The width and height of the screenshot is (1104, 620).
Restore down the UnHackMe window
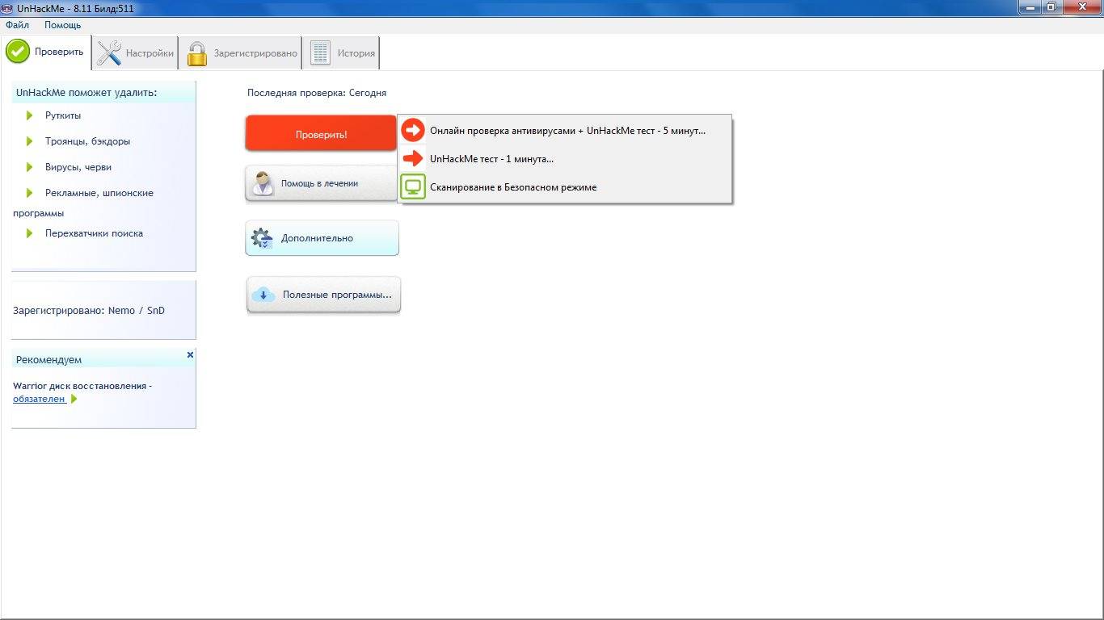click(1051, 7)
